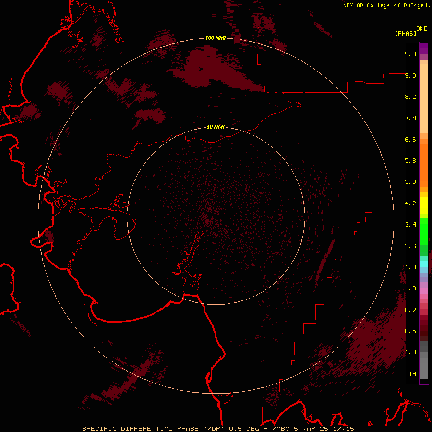Click the 3.4 legend value
Screen dimensions: 432x432
coord(410,225)
